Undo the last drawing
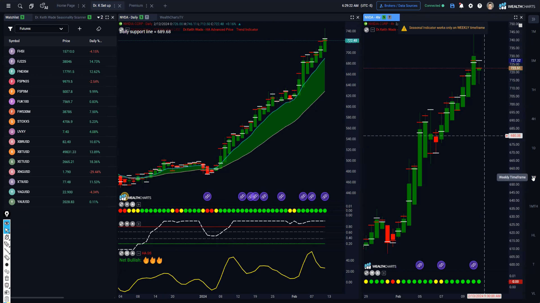The image size is (540, 303). (7, 272)
